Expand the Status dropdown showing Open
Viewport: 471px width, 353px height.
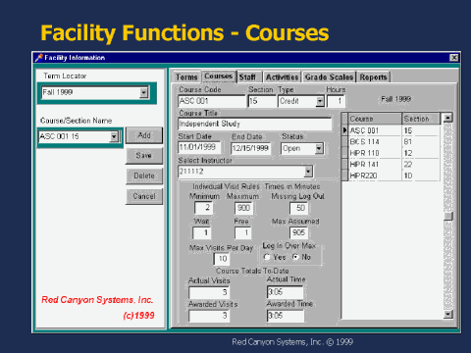point(319,149)
